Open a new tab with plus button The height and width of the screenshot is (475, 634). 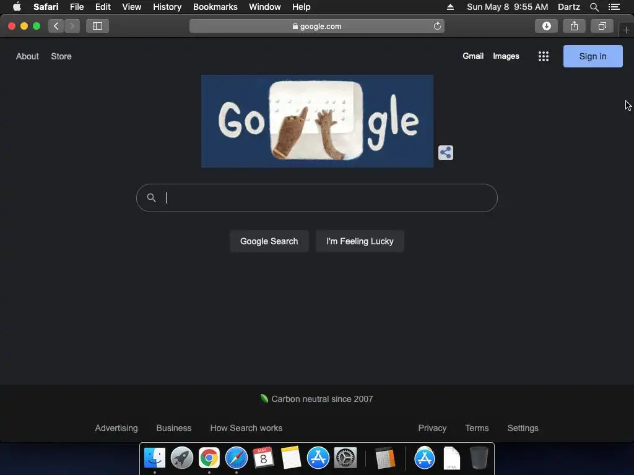[x=626, y=30]
